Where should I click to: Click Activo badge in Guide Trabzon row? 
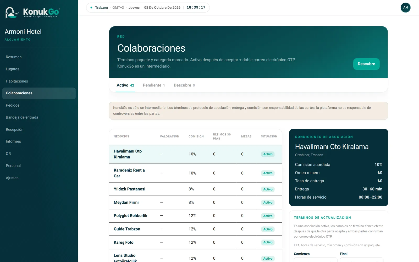coord(268,229)
